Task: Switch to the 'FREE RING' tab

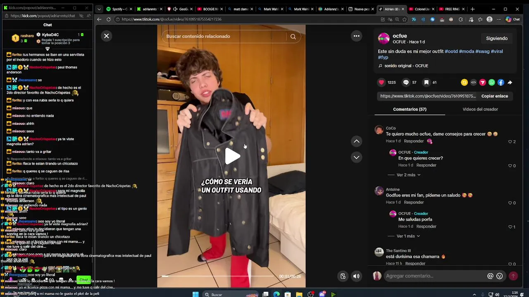Action: 451,9
